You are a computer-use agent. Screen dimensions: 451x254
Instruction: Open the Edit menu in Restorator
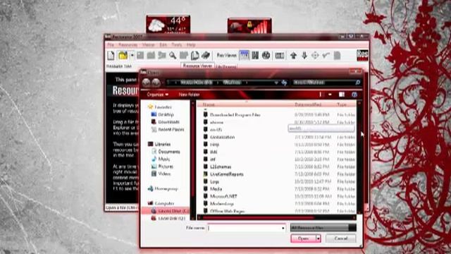pyautogui.click(x=163, y=45)
